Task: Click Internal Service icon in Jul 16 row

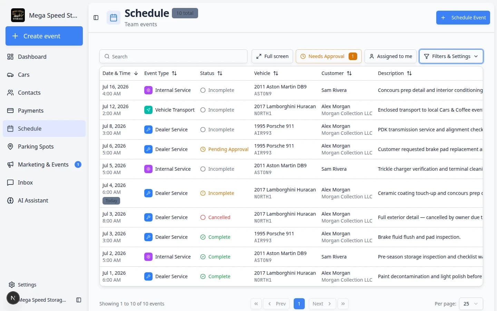Action: [x=148, y=90]
